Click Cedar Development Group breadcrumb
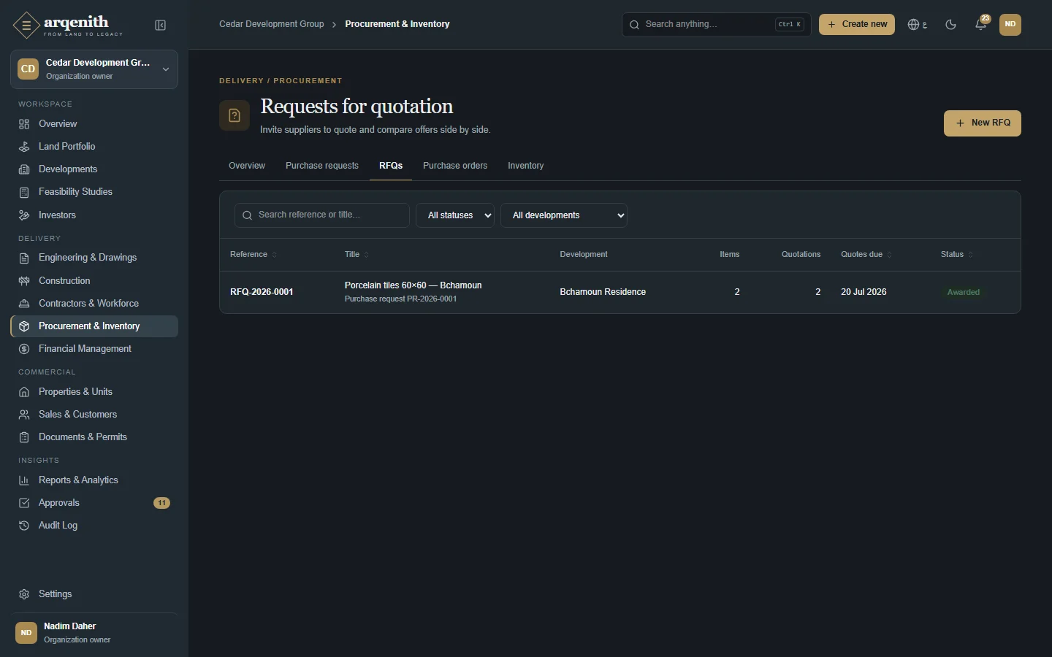 (x=272, y=24)
